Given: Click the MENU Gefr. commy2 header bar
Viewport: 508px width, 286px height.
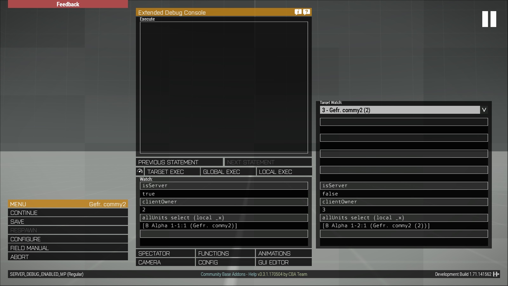Looking at the screenshot, I should (x=68, y=204).
